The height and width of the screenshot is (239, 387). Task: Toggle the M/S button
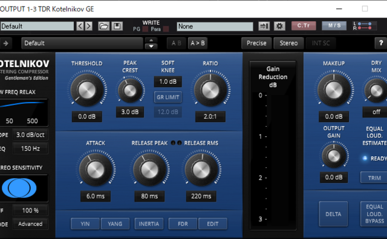tap(334, 25)
